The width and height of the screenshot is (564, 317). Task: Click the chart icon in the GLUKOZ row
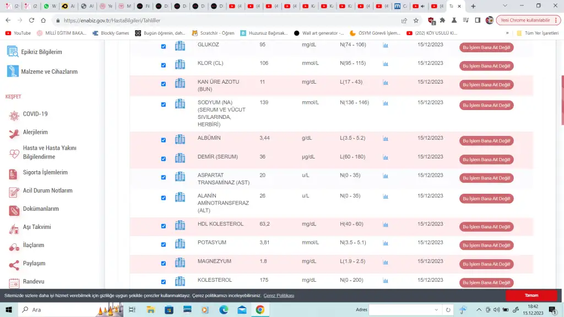pos(386,46)
